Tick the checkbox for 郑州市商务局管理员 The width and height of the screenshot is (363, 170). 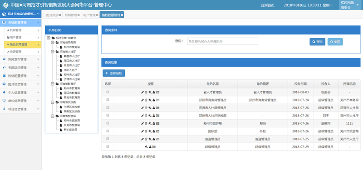coord(108,100)
